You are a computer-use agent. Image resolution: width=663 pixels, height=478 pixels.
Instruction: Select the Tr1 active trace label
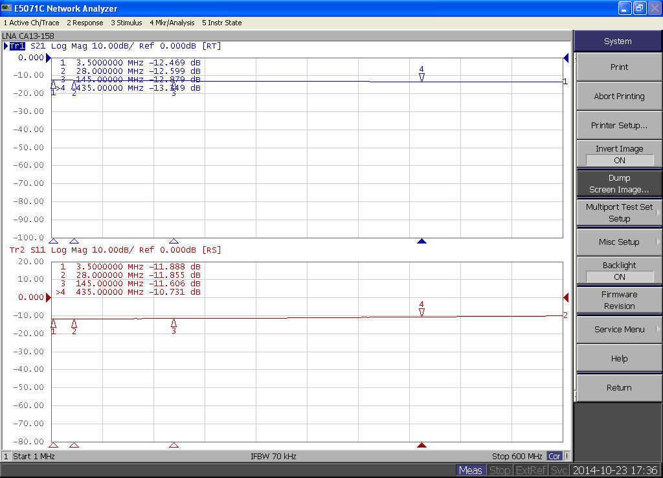17,46
